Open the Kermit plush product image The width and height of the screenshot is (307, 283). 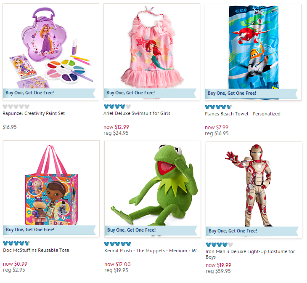153,189
